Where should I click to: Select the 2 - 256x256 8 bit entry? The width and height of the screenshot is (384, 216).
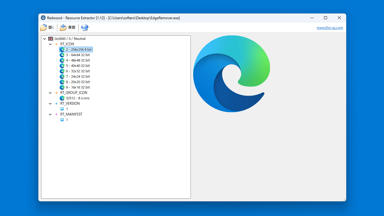pyautogui.click(x=79, y=49)
